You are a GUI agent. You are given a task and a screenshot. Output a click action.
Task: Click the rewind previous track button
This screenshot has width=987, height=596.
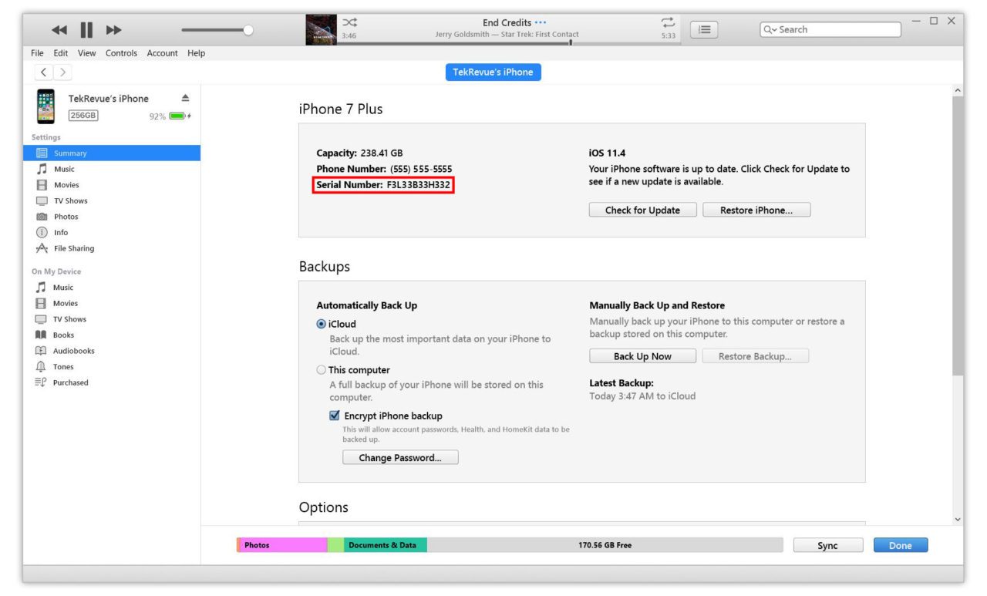(59, 30)
